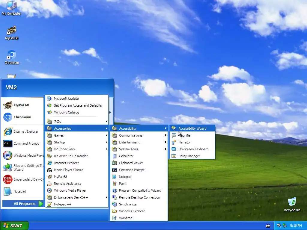
Task: Click the Calculator icon in Accessories
Action: point(115,156)
